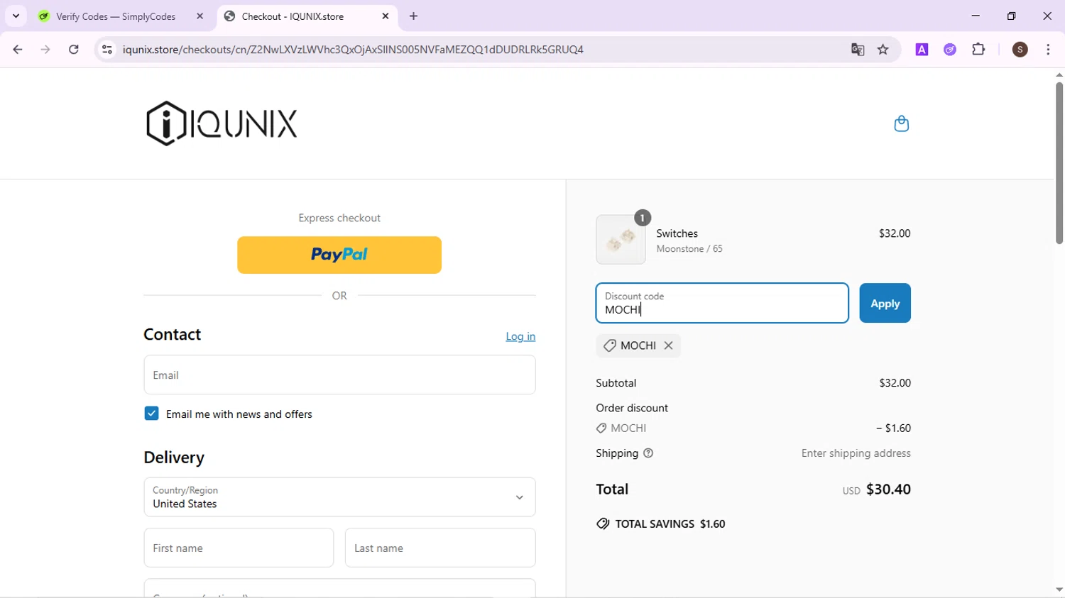Expand the Country/Region dropdown
Image resolution: width=1065 pixels, height=598 pixels.
point(339,497)
